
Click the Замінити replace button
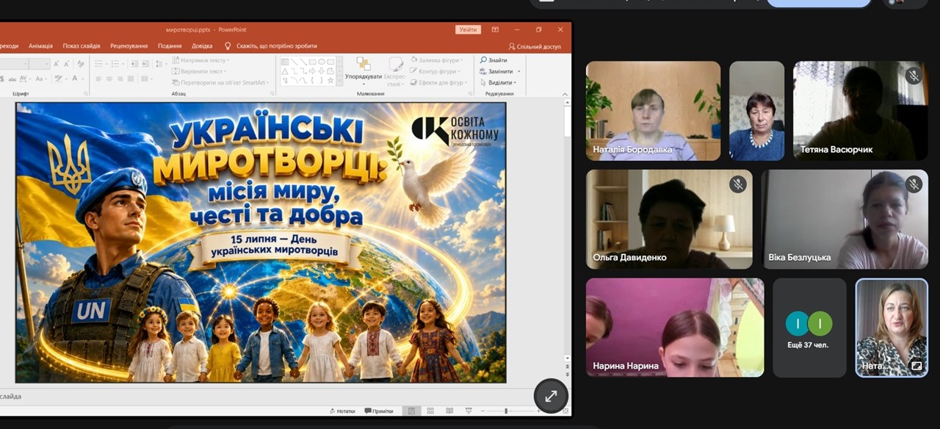pos(496,71)
